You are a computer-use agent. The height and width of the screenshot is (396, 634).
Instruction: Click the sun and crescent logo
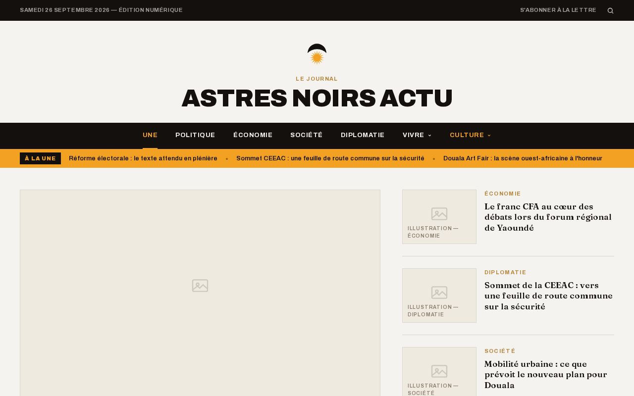point(317,54)
